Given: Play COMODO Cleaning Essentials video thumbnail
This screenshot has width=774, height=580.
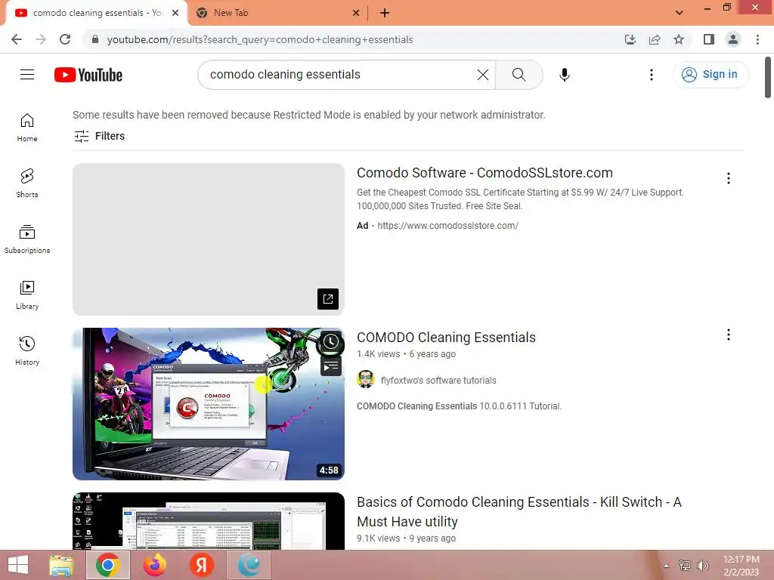Looking at the screenshot, I should tap(209, 404).
